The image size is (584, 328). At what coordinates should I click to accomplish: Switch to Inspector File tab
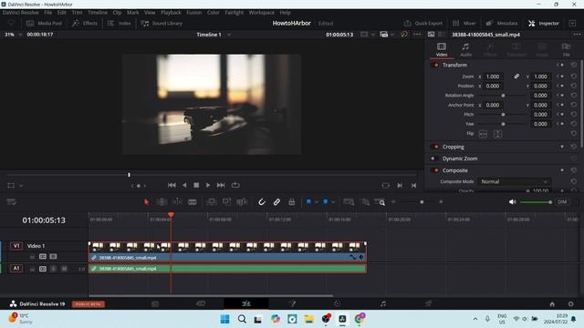[566, 49]
